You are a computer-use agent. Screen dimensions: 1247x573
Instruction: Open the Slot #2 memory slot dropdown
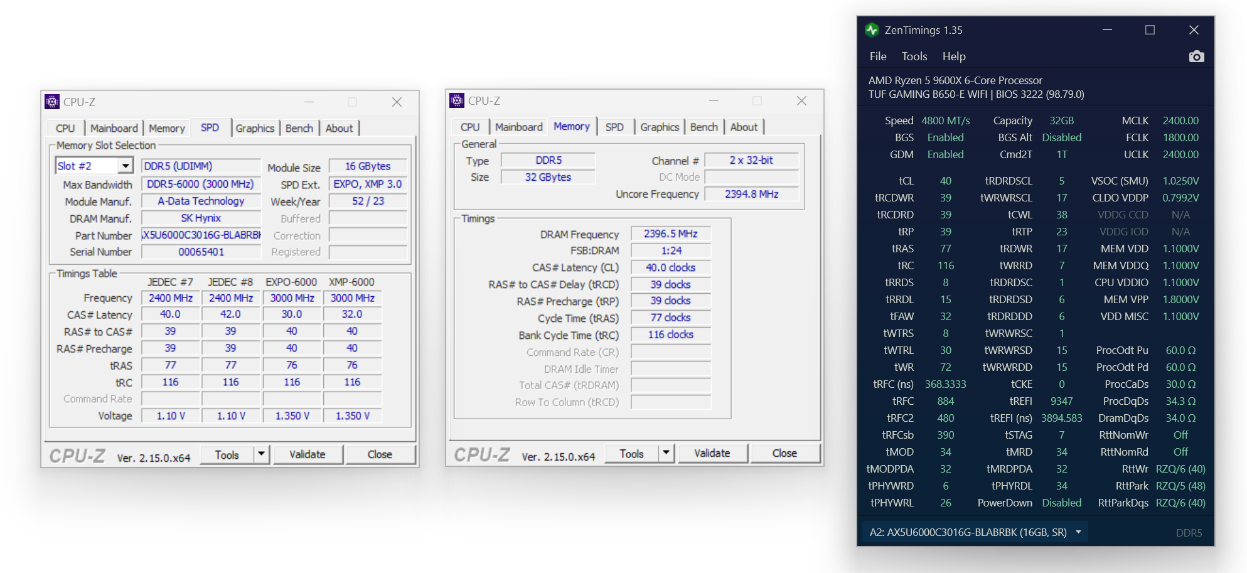coord(126,166)
